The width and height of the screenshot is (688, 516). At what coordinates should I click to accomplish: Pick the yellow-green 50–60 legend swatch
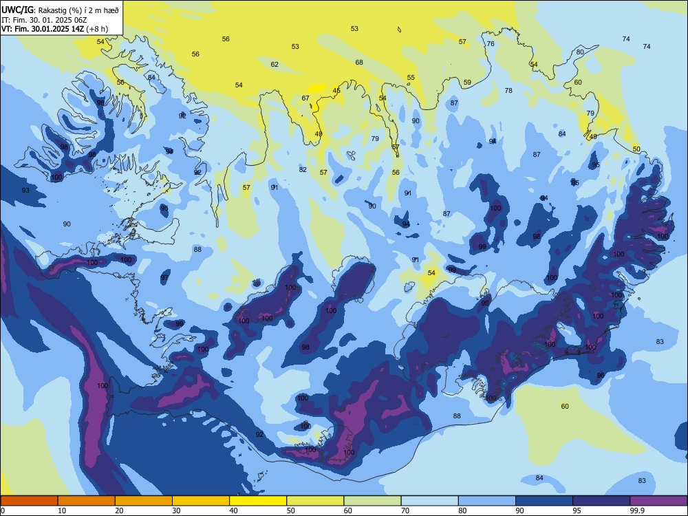pyautogui.click(x=315, y=501)
